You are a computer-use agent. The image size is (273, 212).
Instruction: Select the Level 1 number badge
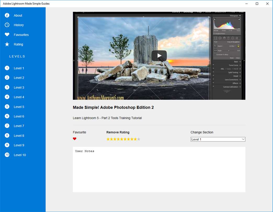tap(7, 68)
